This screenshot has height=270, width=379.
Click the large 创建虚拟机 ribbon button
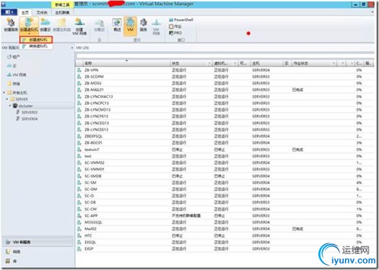point(29,25)
